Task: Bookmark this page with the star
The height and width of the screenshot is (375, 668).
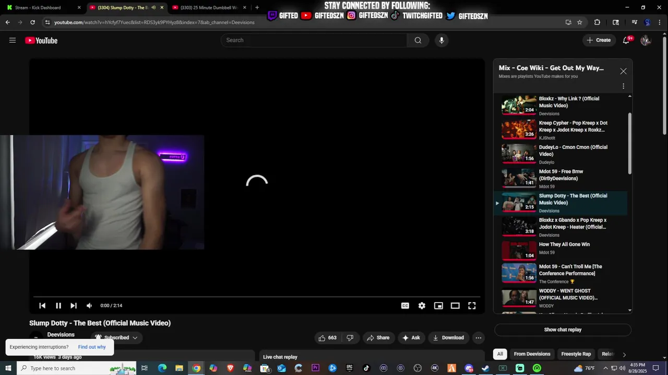Action: [x=579, y=22]
